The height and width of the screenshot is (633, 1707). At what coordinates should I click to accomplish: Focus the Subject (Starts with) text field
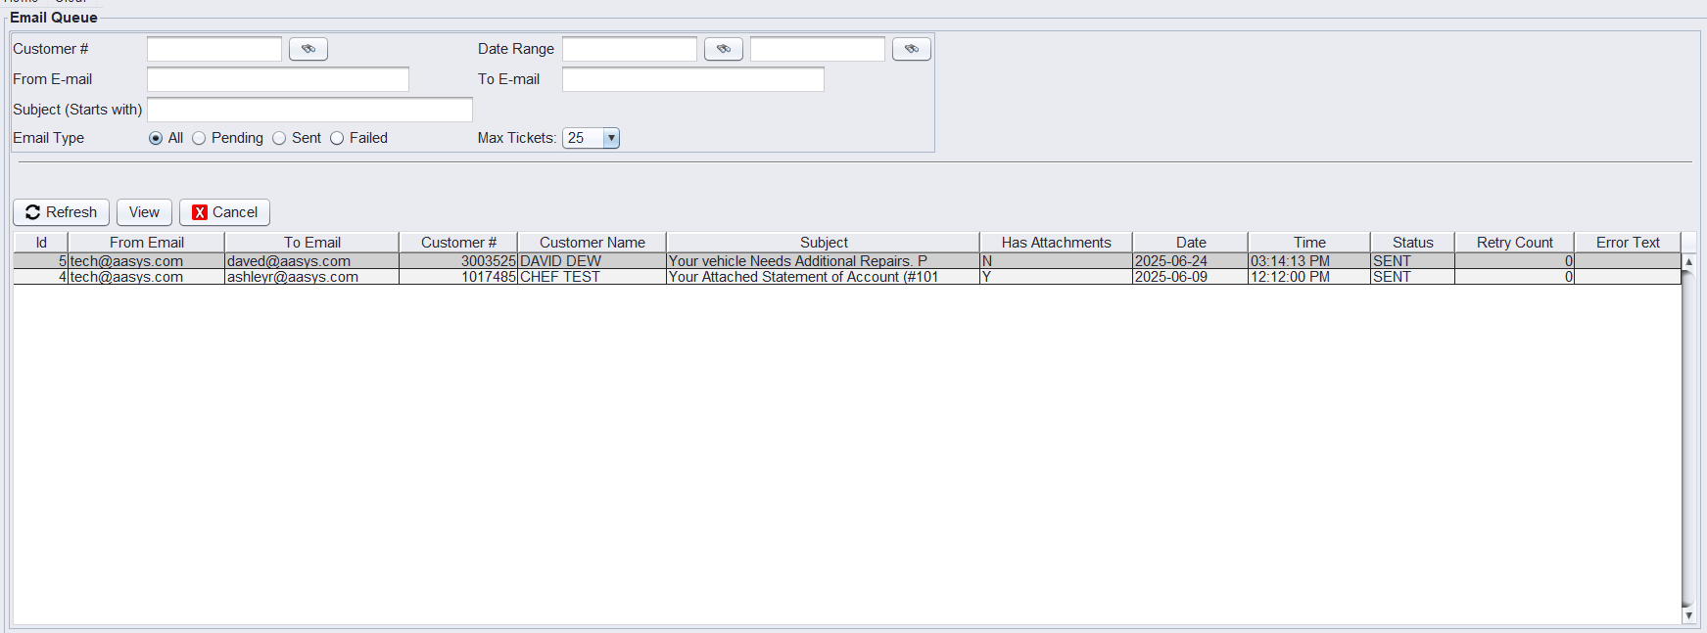309,110
